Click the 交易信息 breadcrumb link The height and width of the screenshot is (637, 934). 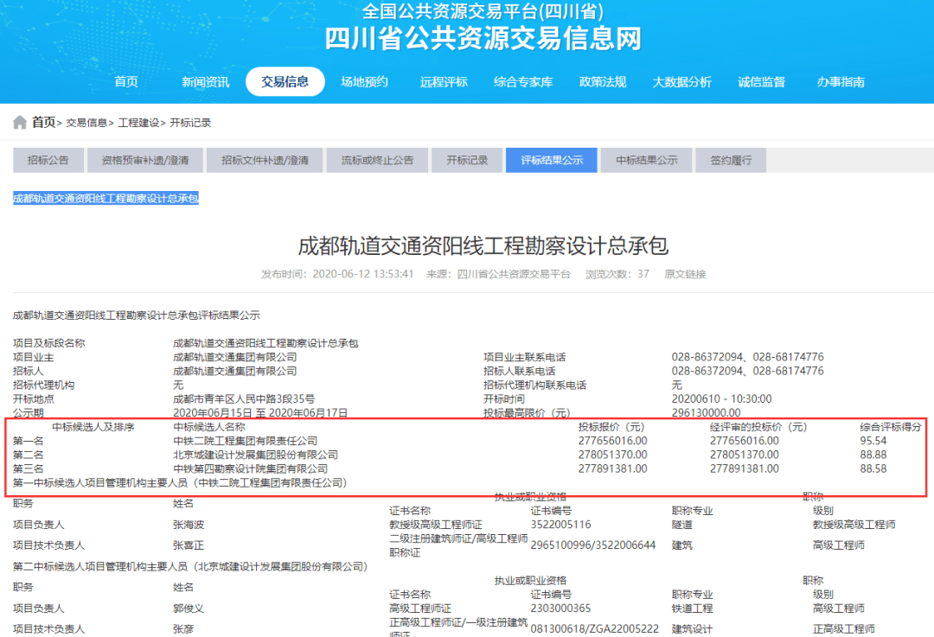[86, 123]
